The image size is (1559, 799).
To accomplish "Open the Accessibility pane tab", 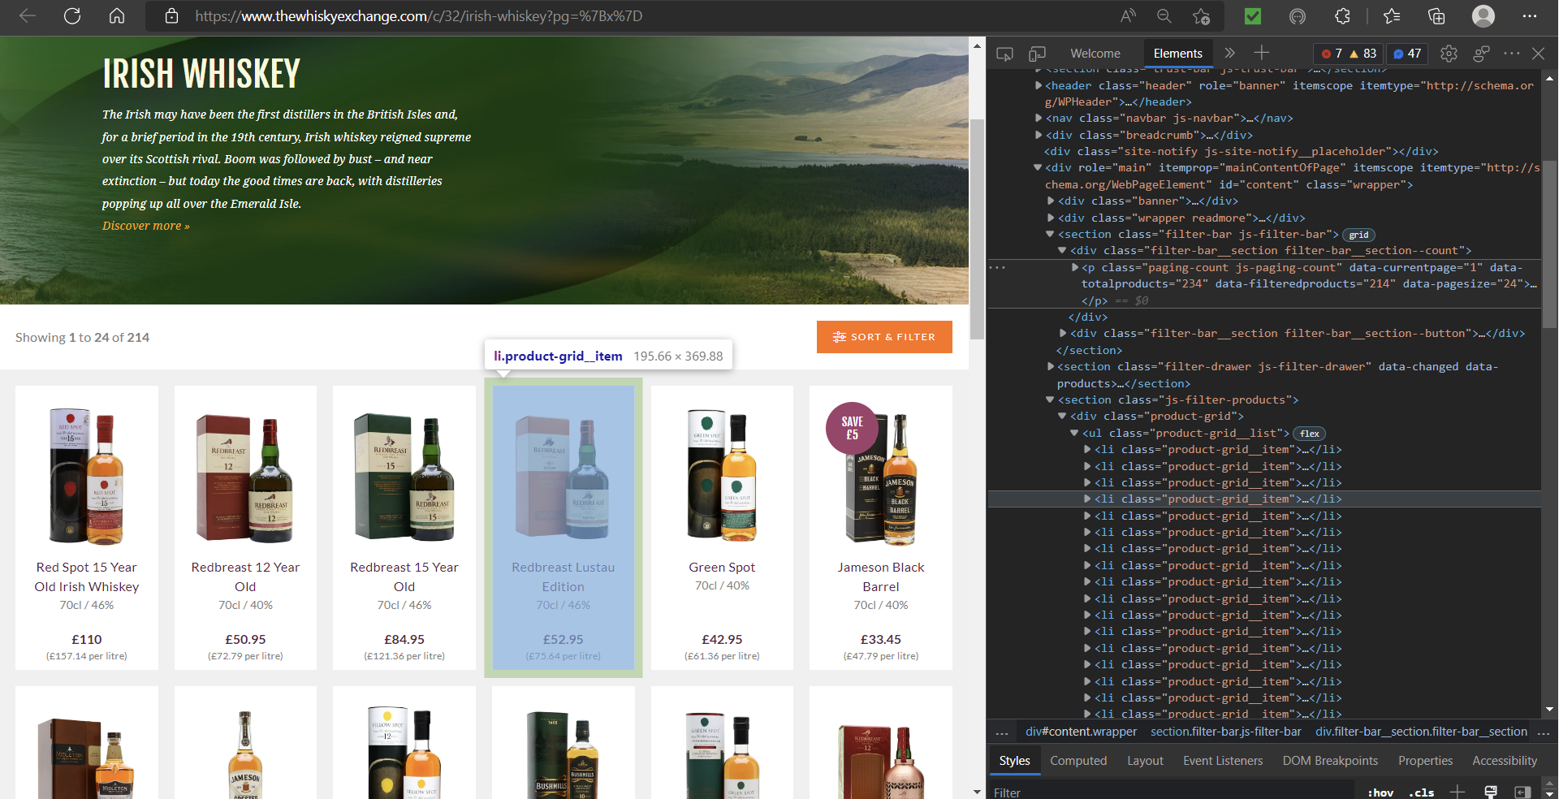I will [x=1505, y=761].
